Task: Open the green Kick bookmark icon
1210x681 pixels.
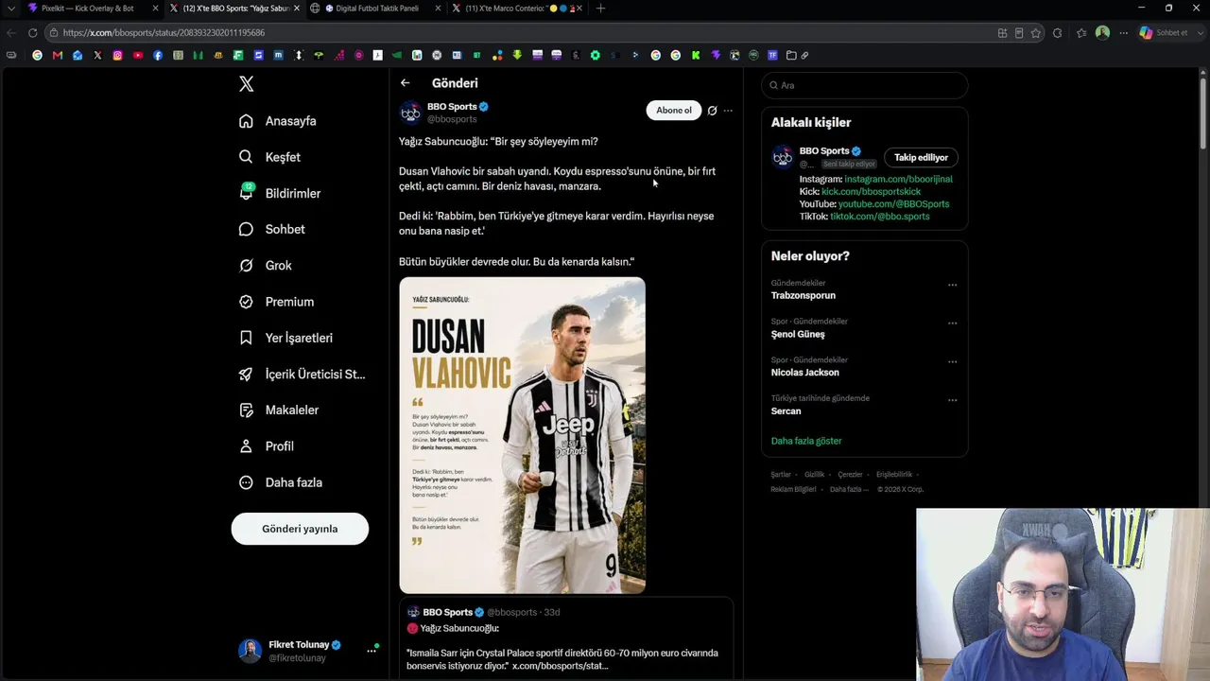Action: pyautogui.click(x=696, y=55)
